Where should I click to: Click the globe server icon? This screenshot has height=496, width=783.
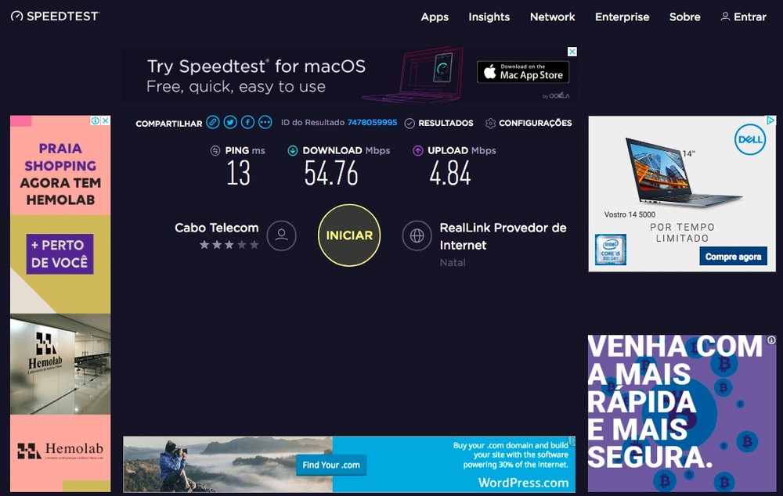tap(417, 235)
